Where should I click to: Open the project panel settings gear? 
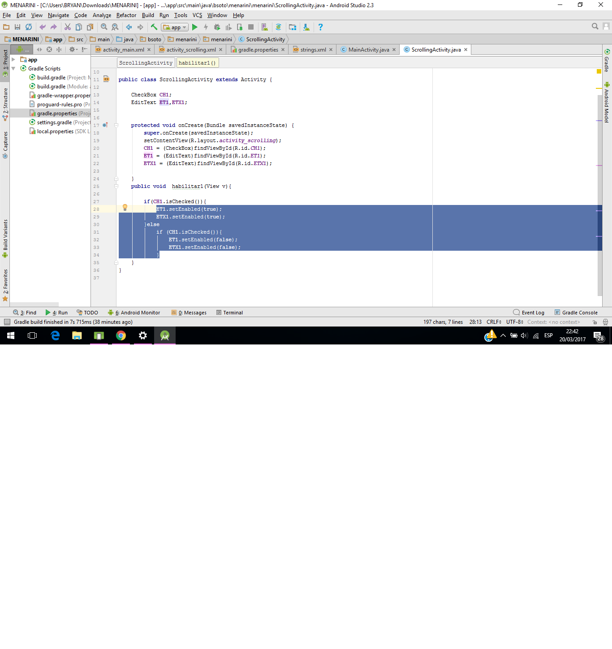[x=73, y=49]
